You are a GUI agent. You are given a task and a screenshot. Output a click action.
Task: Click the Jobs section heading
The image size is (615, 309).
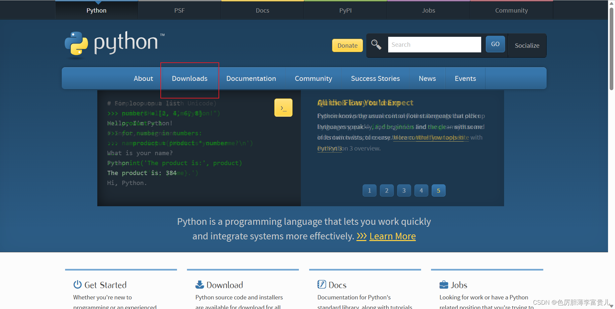pyautogui.click(x=459, y=285)
